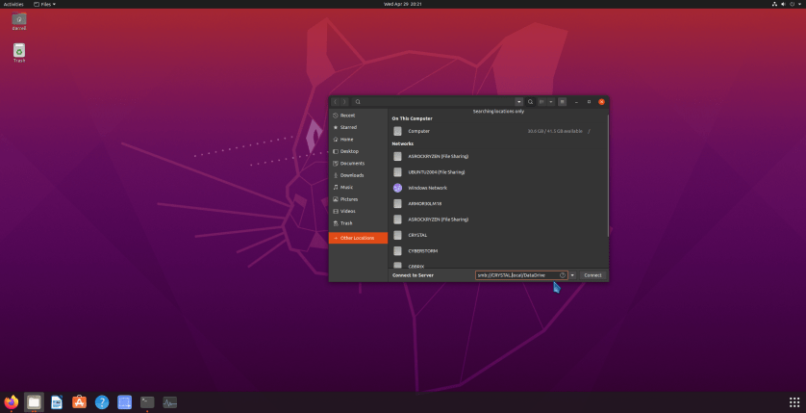Toggle the list/grid view button
Viewport: 806px width, 413px height.
[542, 101]
